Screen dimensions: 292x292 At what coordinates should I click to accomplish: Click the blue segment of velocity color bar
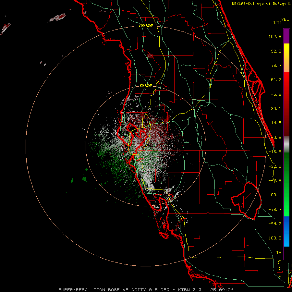[x=286, y=231]
